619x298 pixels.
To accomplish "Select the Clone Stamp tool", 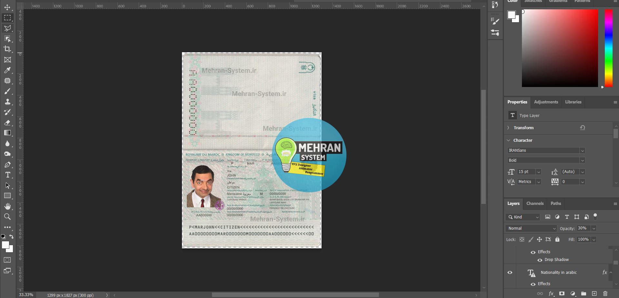I will click(7, 101).
